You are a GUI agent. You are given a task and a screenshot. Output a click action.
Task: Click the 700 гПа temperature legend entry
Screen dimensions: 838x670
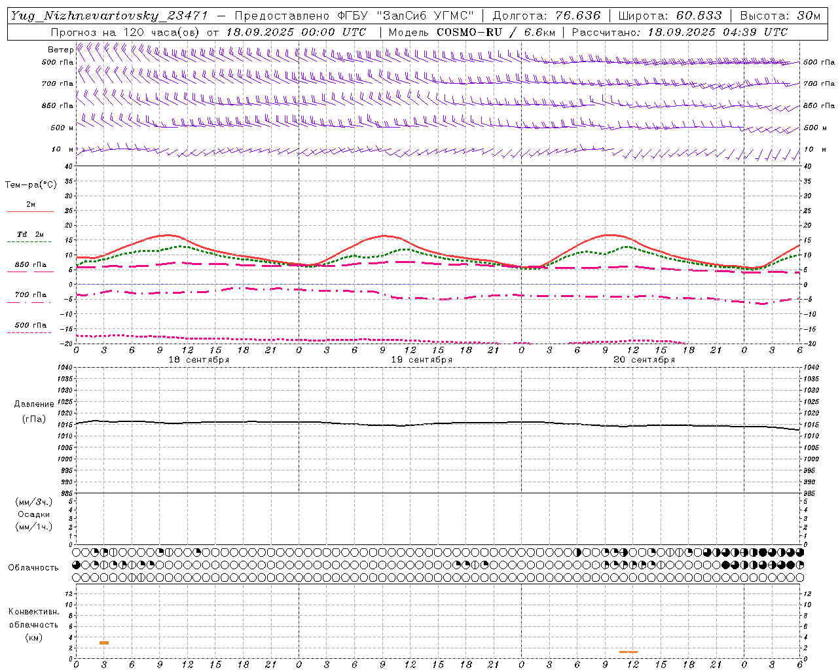[31, 295]
